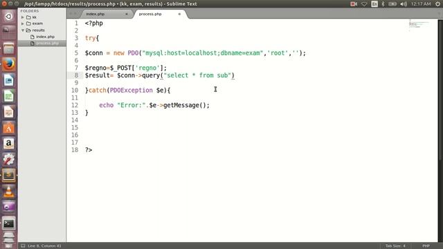
Task: Open the network indicator menu
Action: (364, 4)
